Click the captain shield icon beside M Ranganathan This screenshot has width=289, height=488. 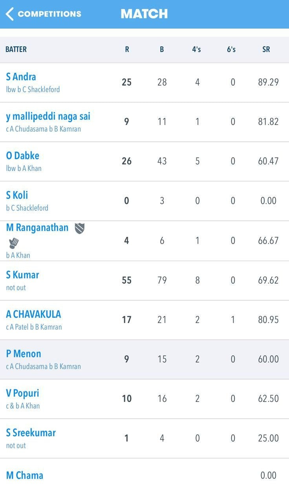tap(80, 228)
